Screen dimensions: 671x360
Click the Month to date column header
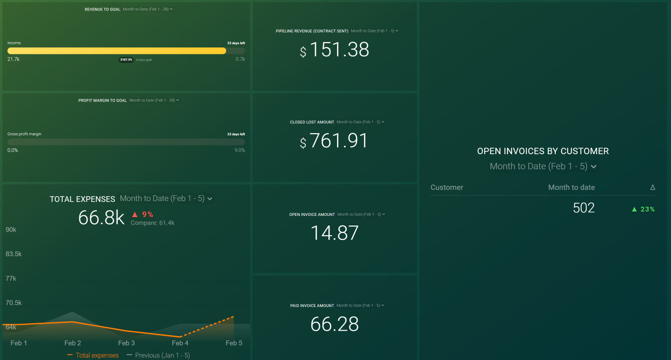pos(572,187)
